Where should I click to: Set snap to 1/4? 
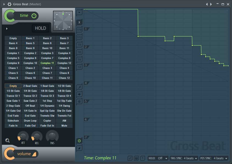[79, 60]
